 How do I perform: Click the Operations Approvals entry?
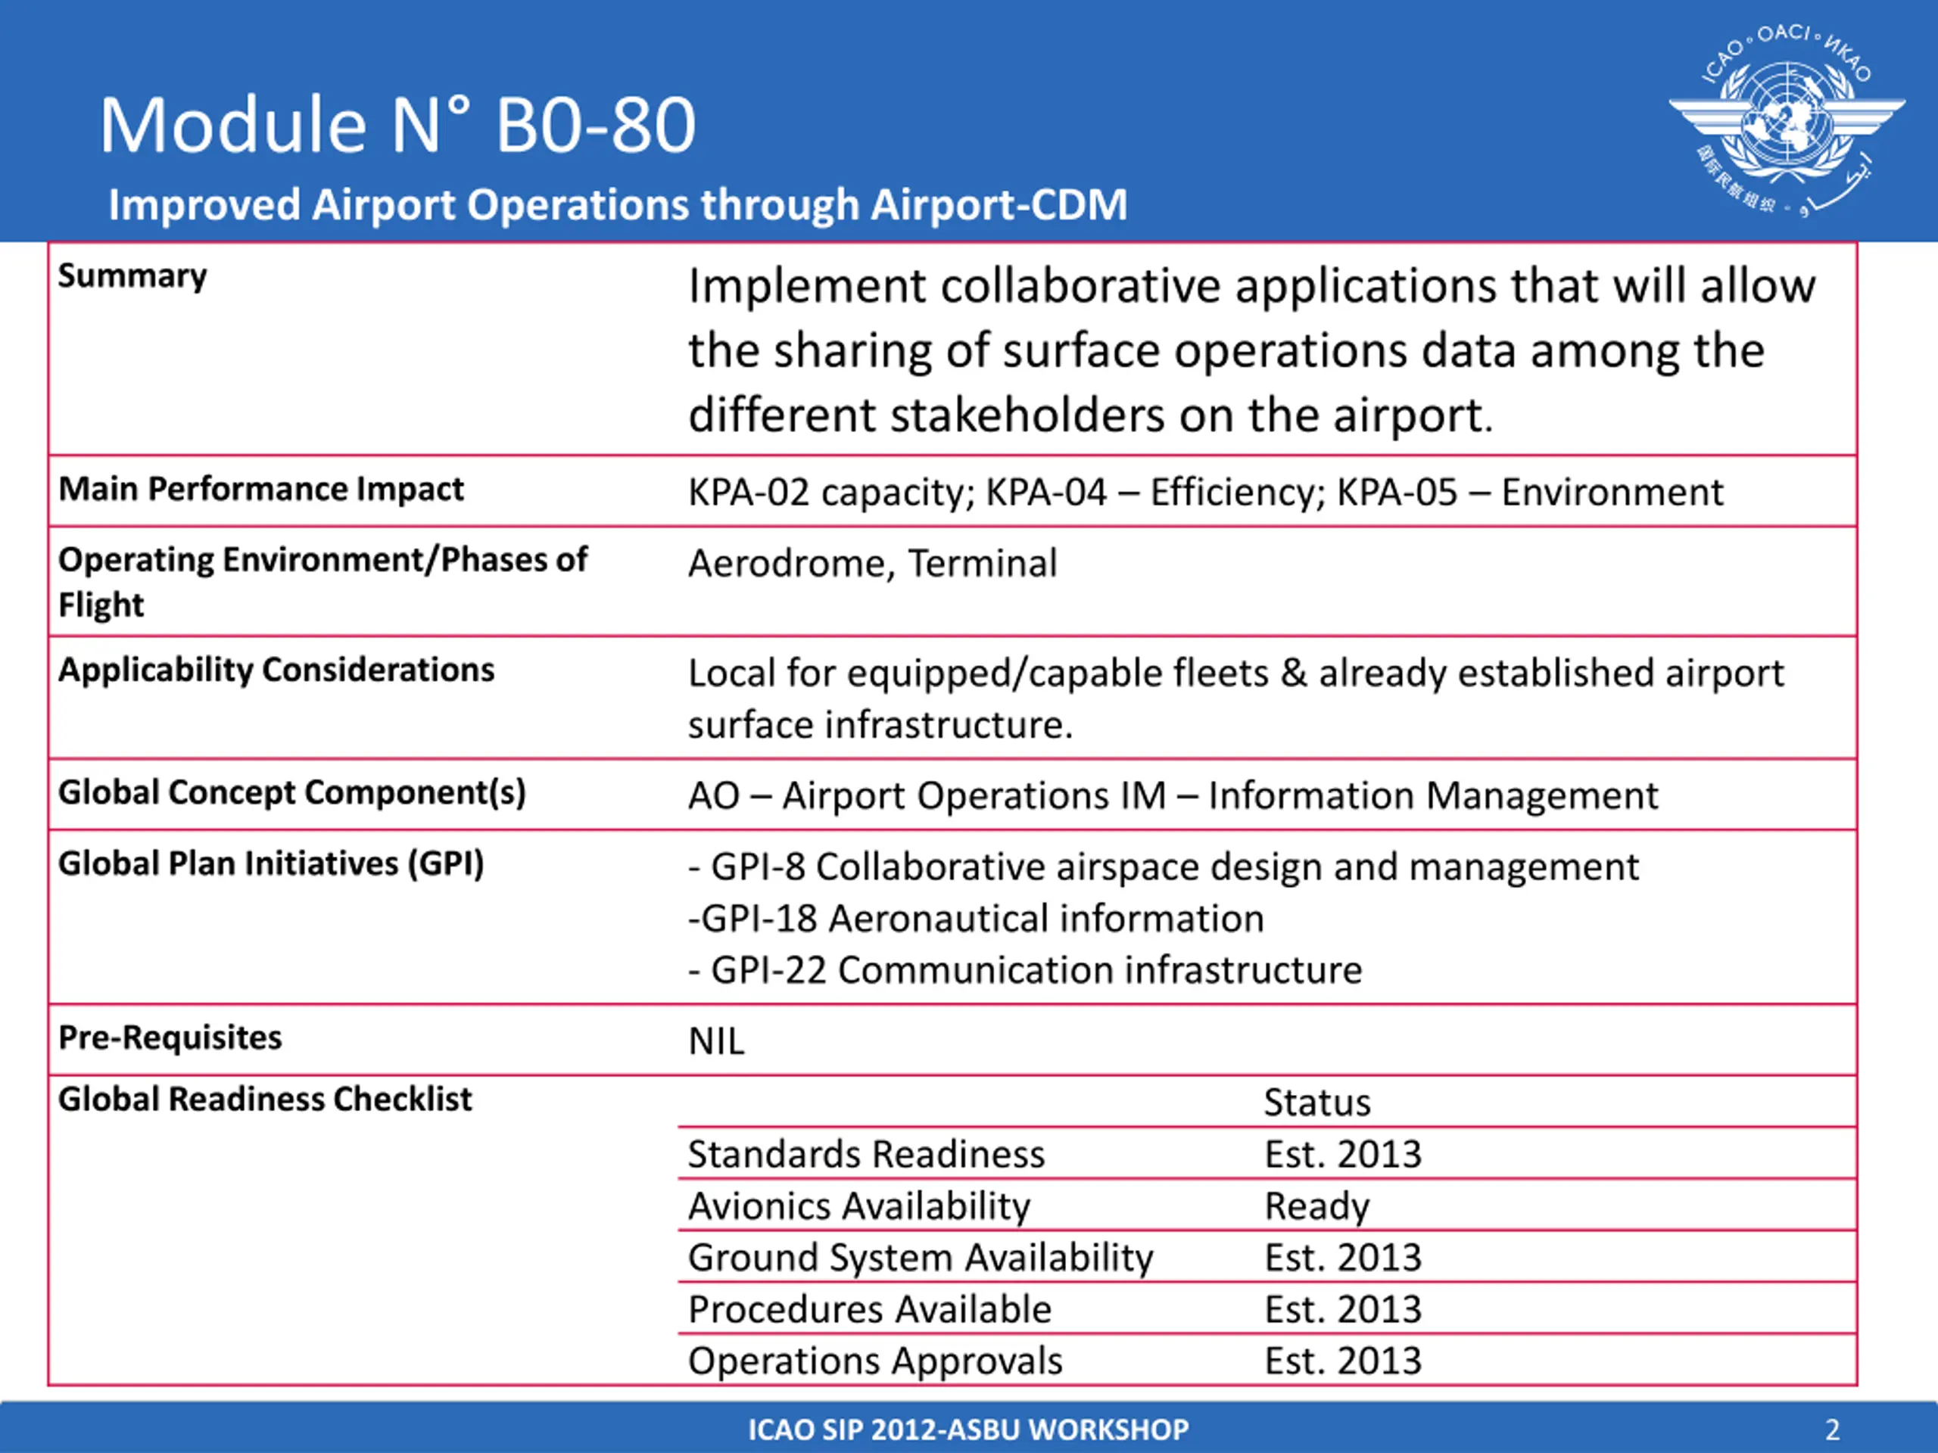click(874, 1361)
